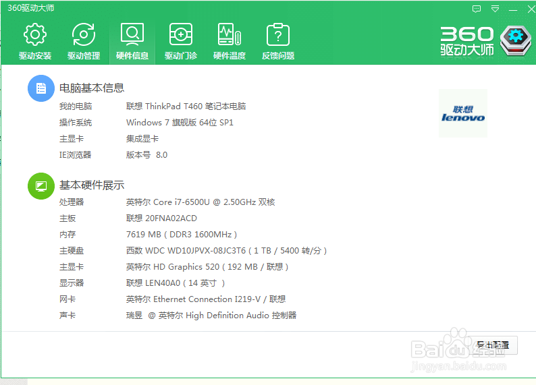Click the 集成显卡 value

point(142,139)
